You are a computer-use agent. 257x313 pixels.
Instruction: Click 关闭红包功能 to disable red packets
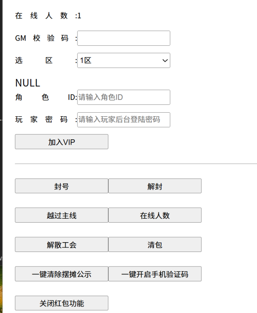point(61,303)
